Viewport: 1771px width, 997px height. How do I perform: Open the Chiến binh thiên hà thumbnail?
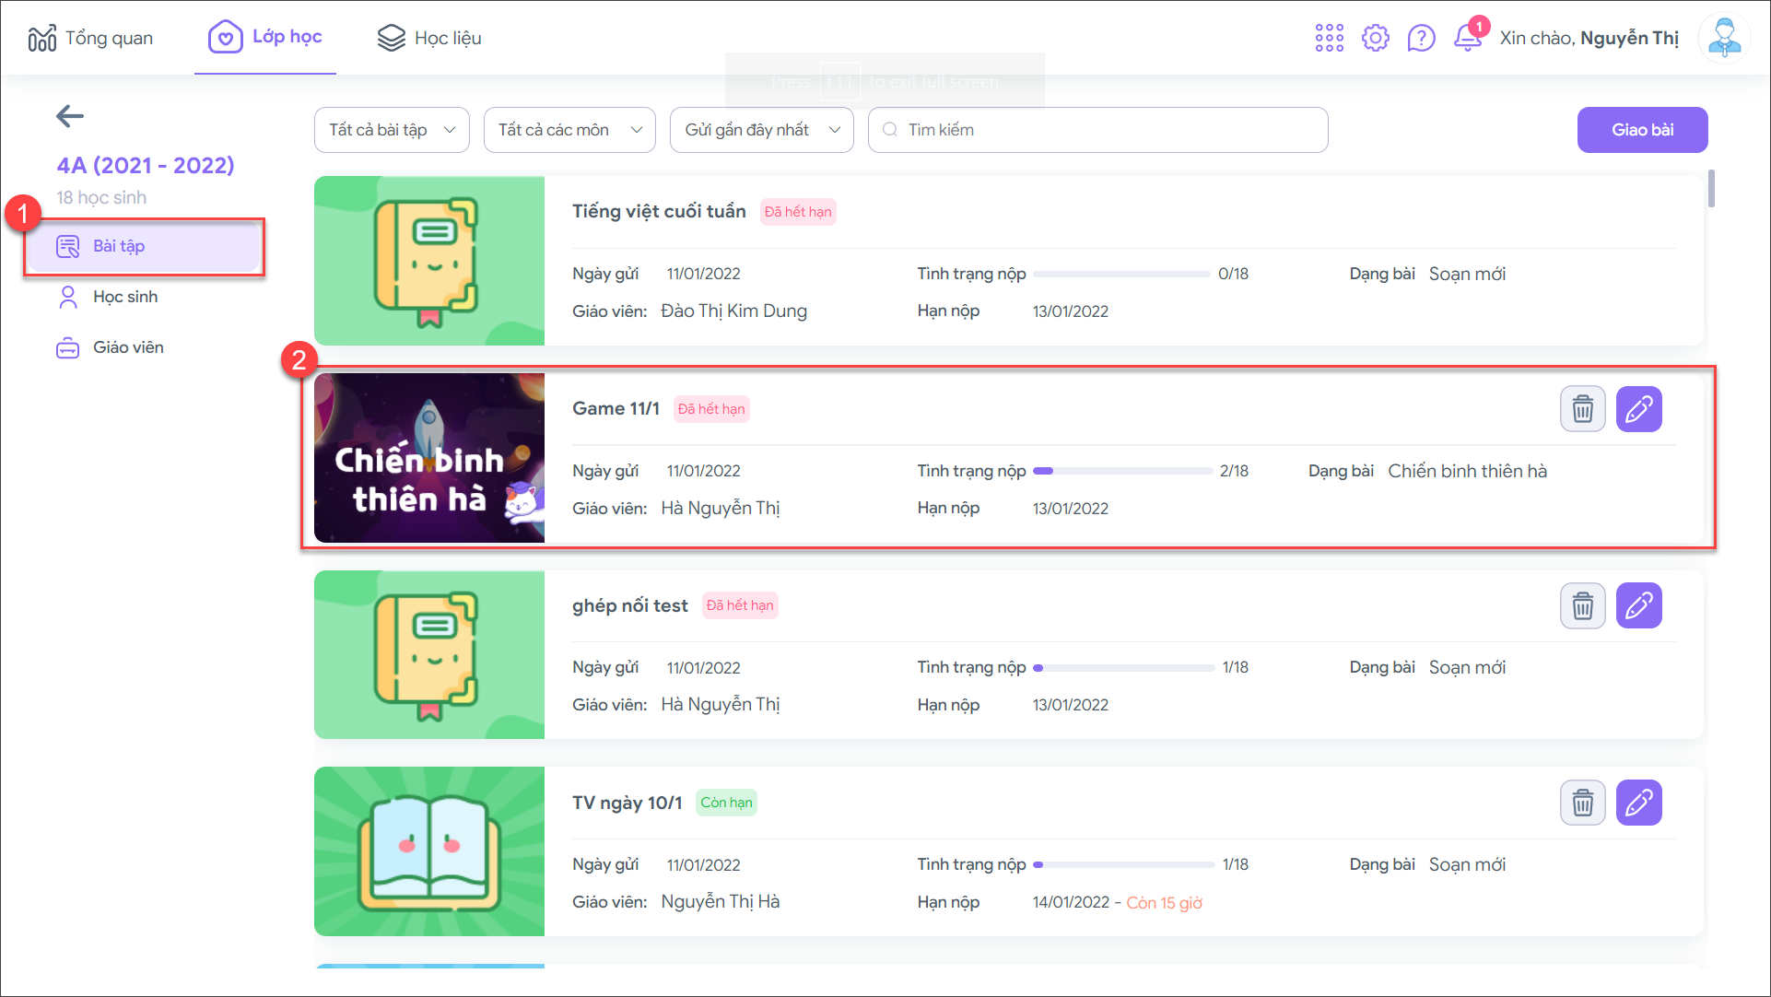429,458
